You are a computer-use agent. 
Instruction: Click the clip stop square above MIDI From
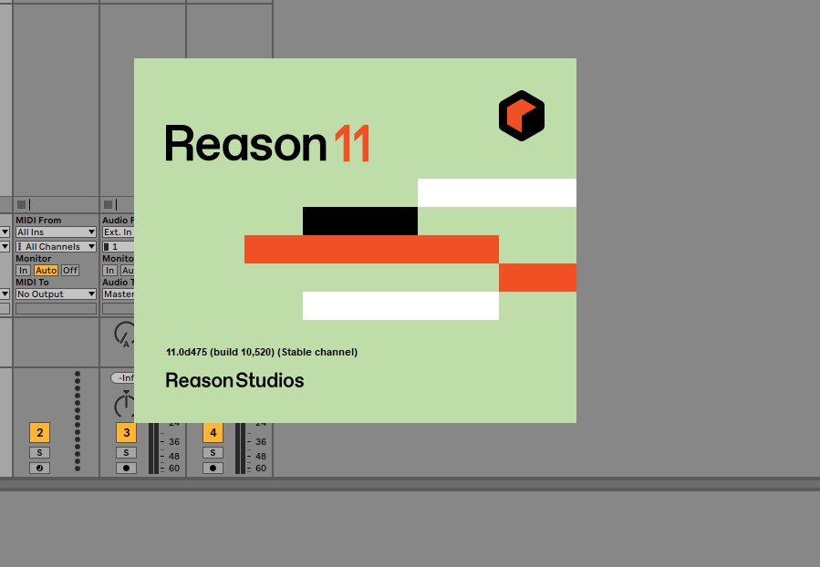(x=22, y=204)
